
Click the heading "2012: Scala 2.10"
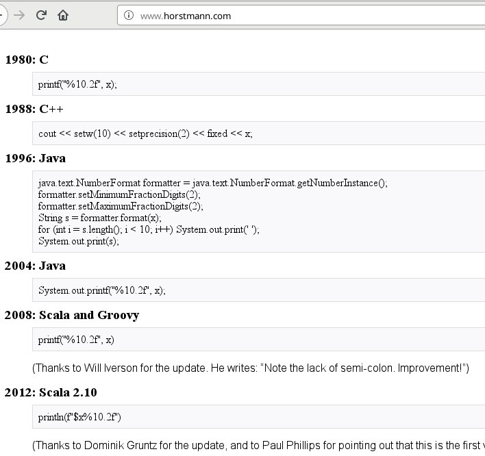51,392
